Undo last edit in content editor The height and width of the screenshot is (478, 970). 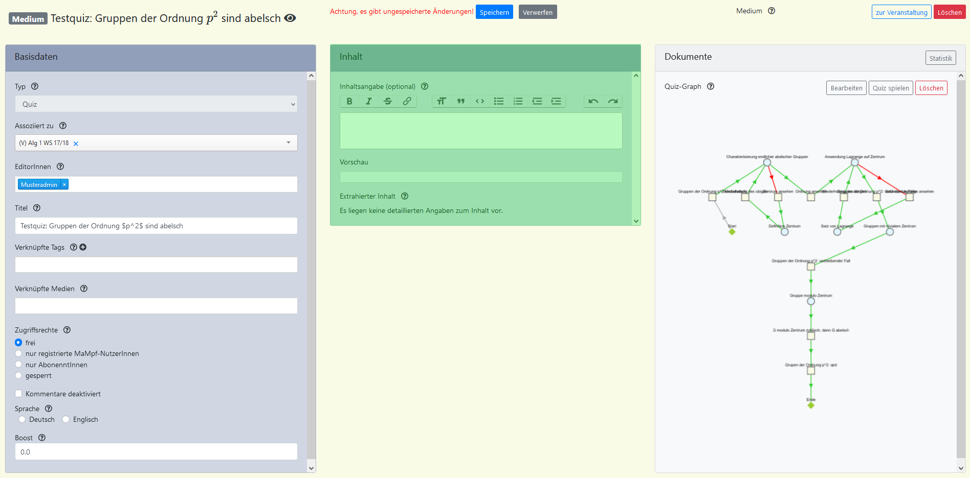593,101
